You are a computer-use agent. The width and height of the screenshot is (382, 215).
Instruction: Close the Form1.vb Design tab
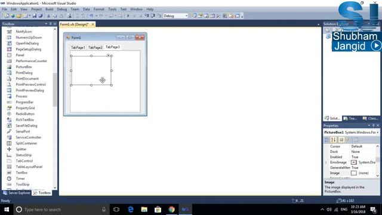pos(93,24)
